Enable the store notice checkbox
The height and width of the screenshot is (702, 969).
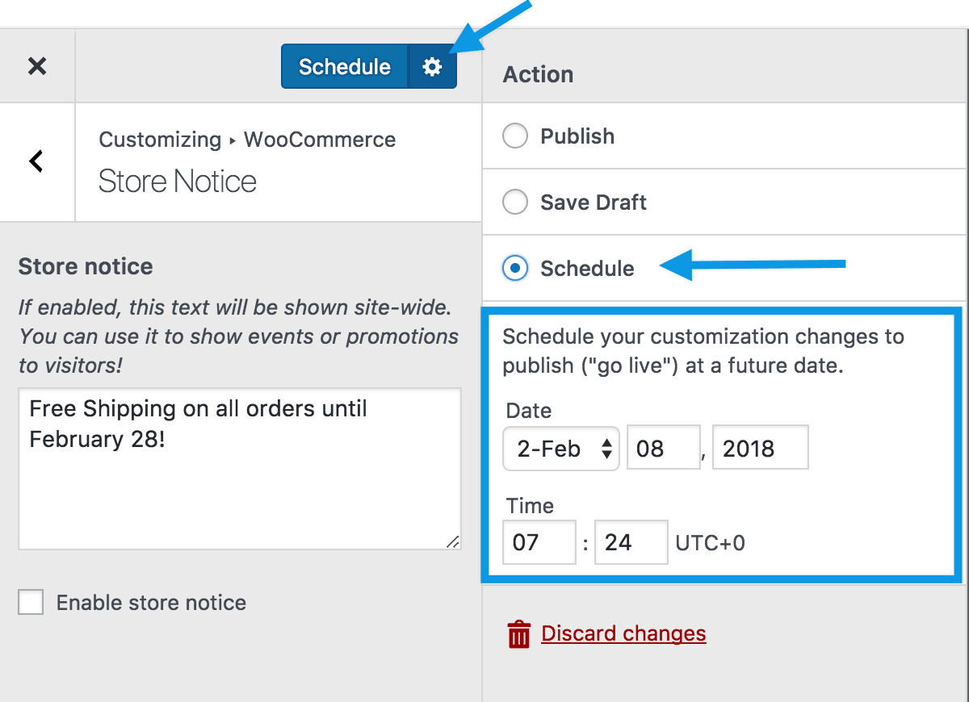click(x=30, y=602)
